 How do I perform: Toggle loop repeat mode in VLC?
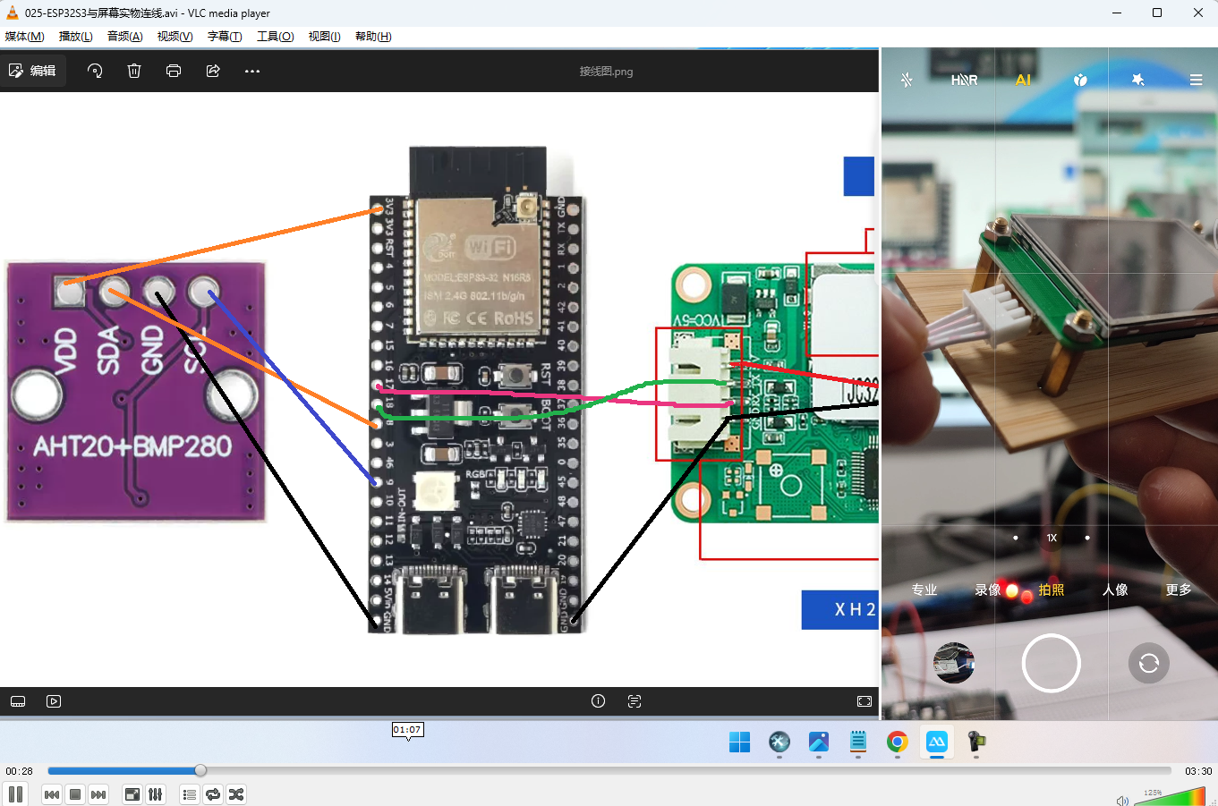[x=213, y=794]
